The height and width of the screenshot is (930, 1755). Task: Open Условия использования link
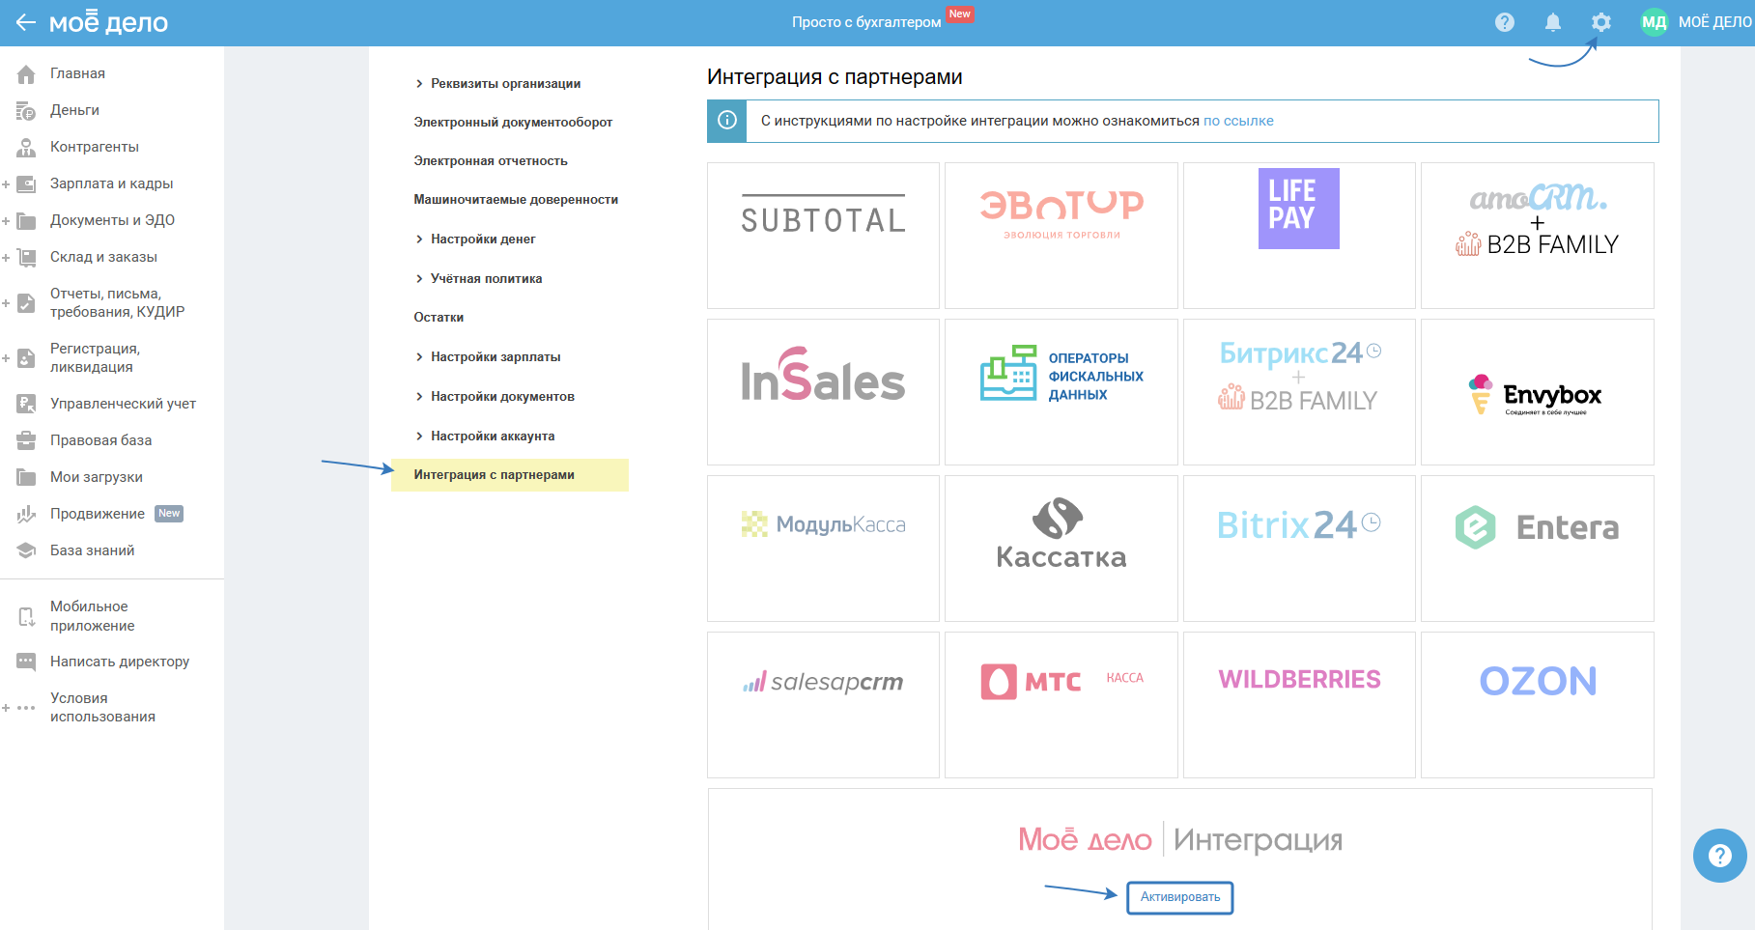[x=102, y=707]
